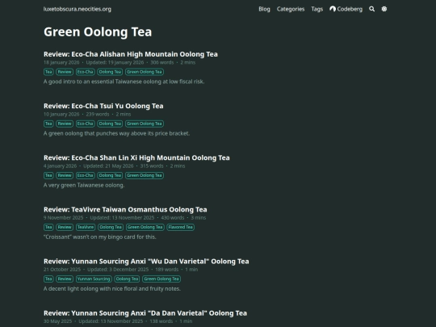Click the '239 words' metadata
Image resolution: width=436 pixels, height=327 pixels.
98,114
